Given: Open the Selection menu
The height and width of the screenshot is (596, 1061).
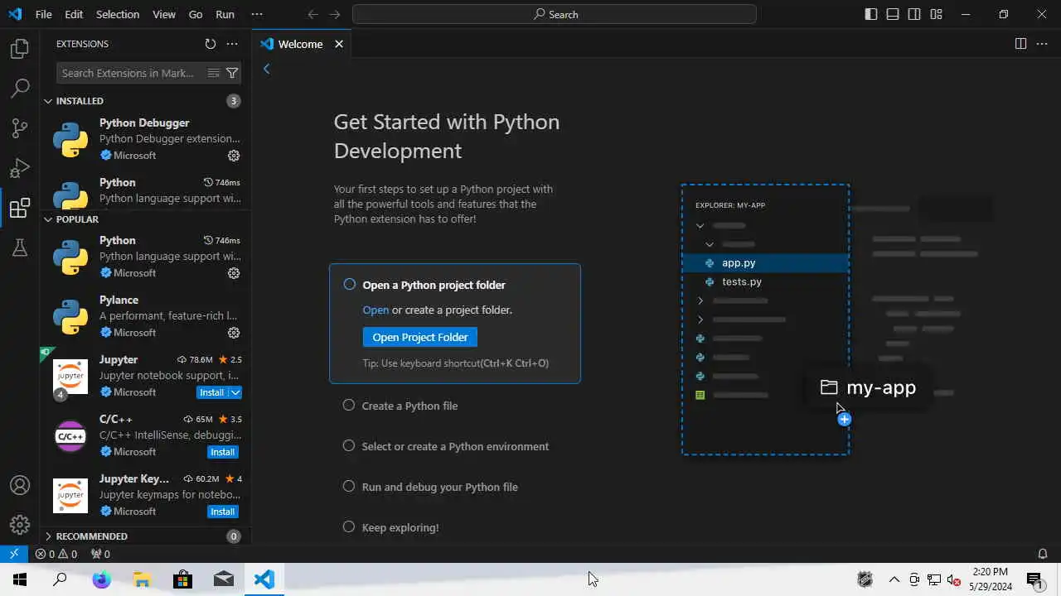Looking at the screenshot, I should (118, 14).
